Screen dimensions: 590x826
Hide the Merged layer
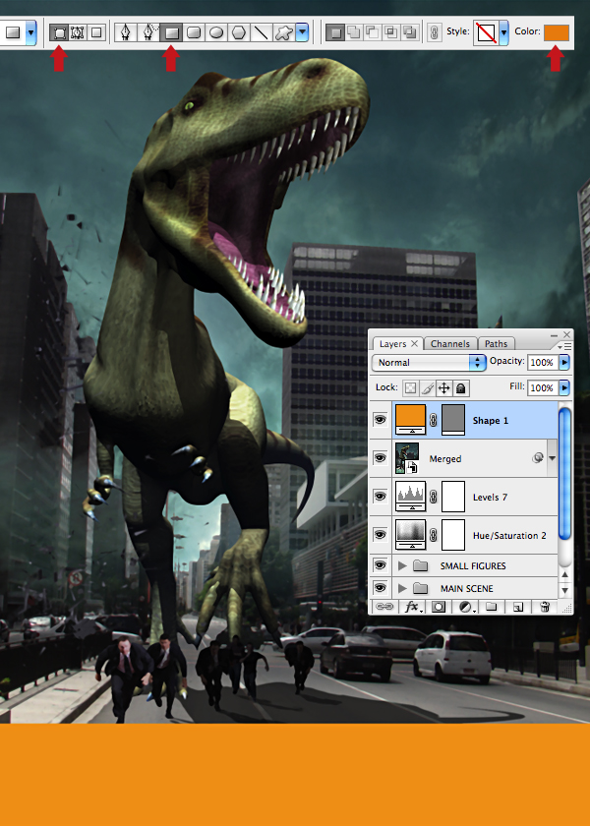[380, 458]
